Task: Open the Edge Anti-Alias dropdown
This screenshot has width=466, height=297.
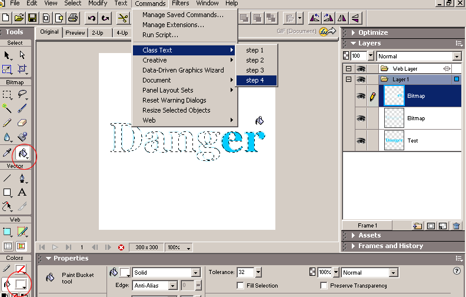Action: tap(172, 286)
